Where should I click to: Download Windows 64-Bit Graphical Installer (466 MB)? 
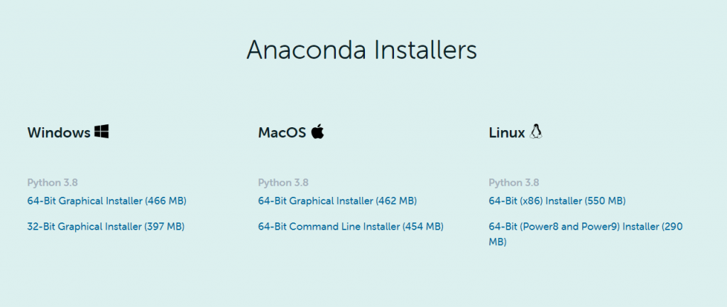106,201
